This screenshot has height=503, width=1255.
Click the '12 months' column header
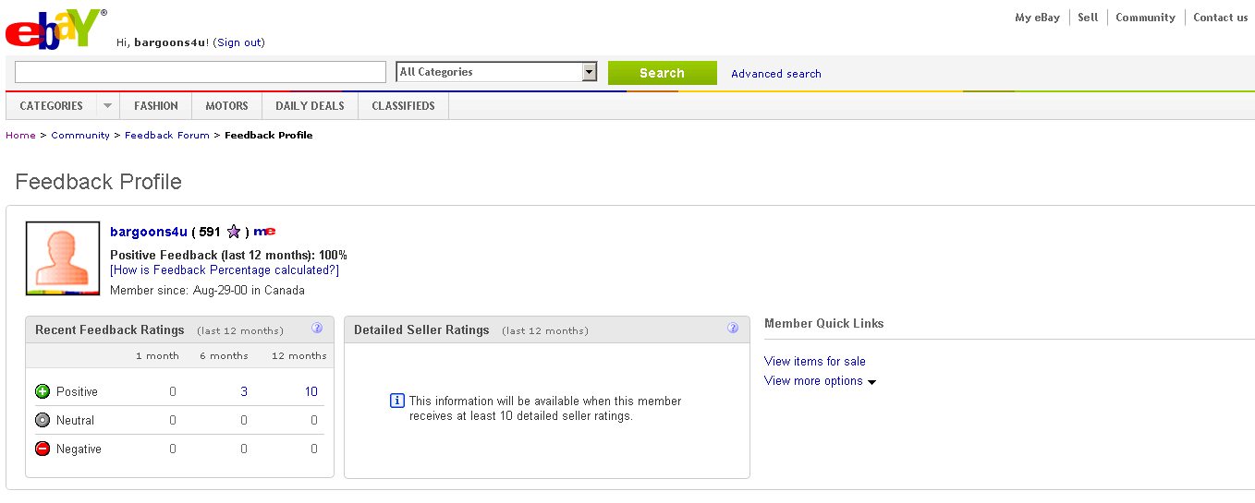299,355
